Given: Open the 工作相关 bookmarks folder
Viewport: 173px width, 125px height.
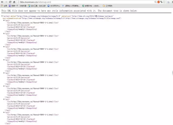Looking at the screenshot, I should point(108,6).
